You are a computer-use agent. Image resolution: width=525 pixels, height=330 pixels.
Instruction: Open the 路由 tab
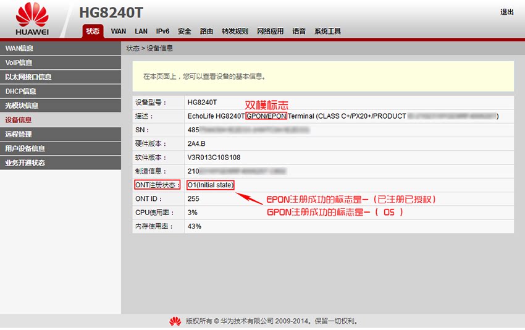click(206, 31)
